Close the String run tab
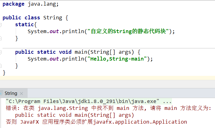This screenshot has width=215, height=128. click(x=21, y=93)
